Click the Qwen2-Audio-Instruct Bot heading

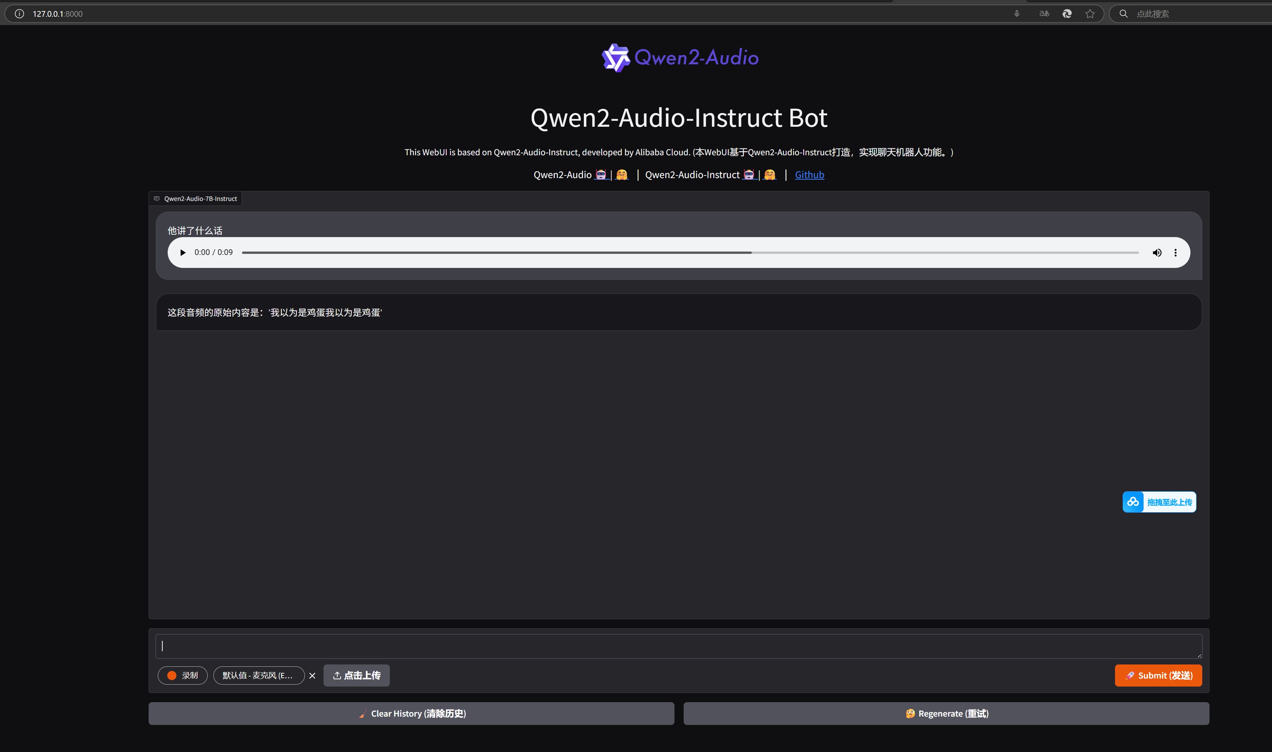[x=679, y=118]
